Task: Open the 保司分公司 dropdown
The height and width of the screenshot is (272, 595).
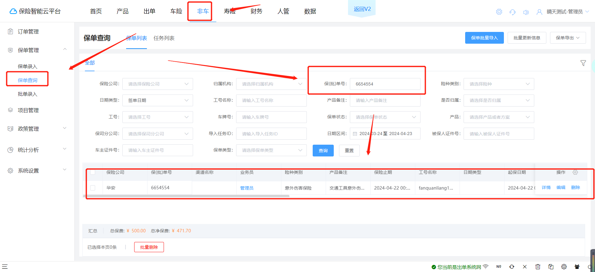Action: coord(158,134)
